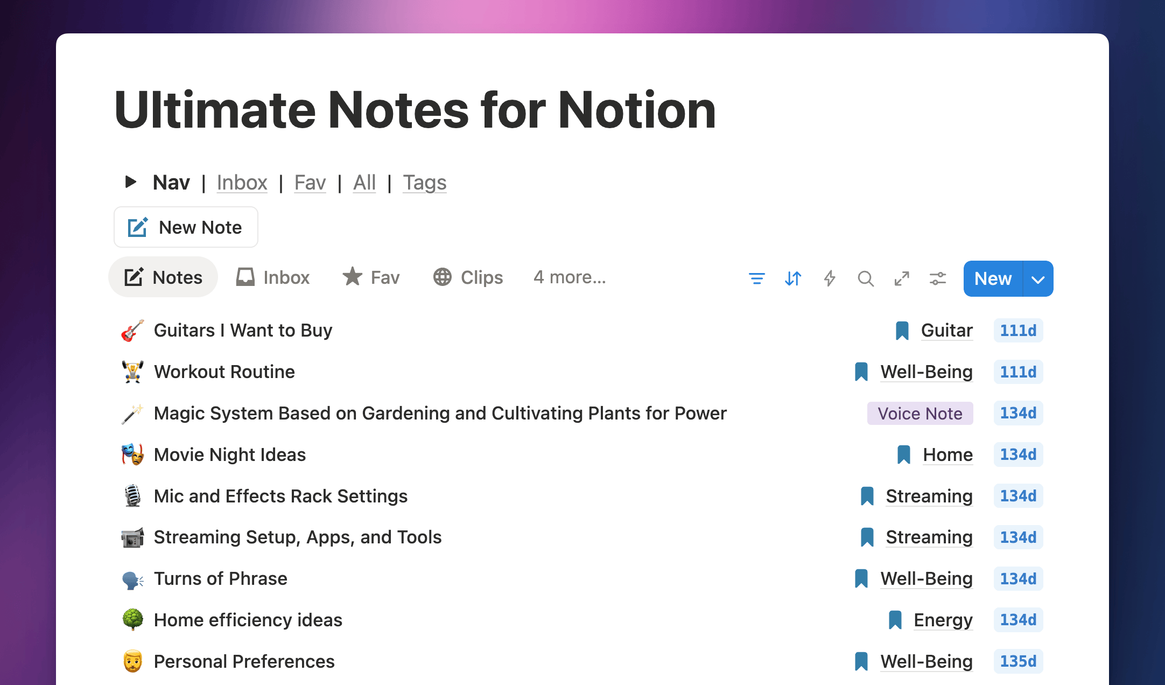Expand the Nav toggle triangle
1165x685 pixels.
click(130, 182)
